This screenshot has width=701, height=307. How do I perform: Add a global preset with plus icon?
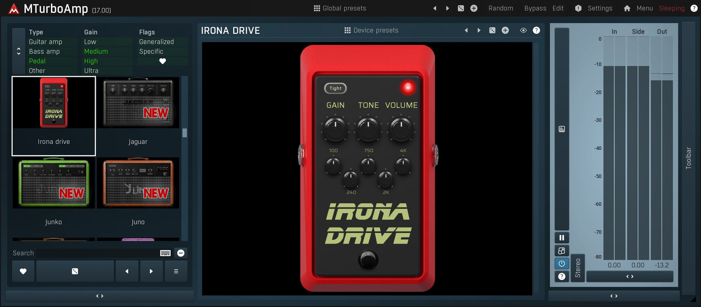pyautogui.click(x=474, y=8)
